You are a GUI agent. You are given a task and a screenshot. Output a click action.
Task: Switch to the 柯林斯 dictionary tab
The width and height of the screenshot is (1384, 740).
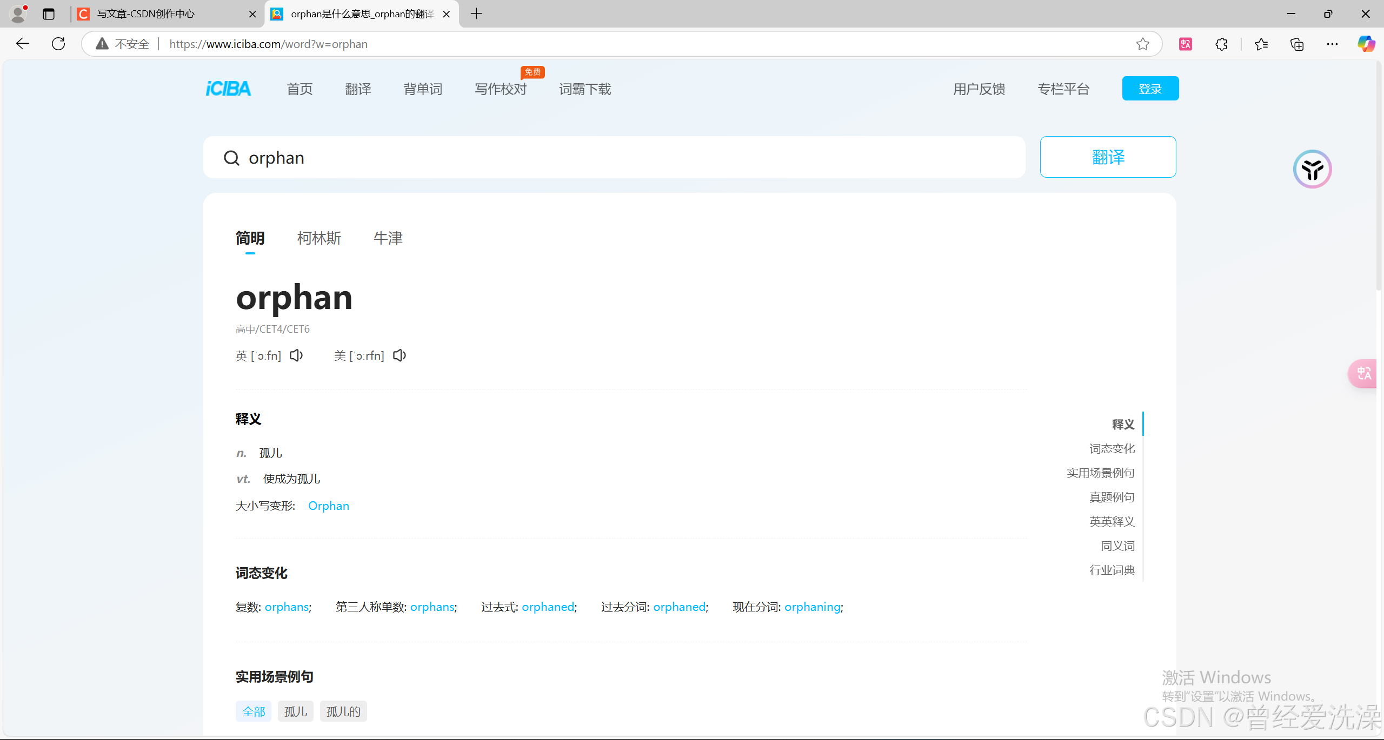click(x=319, y=238)
